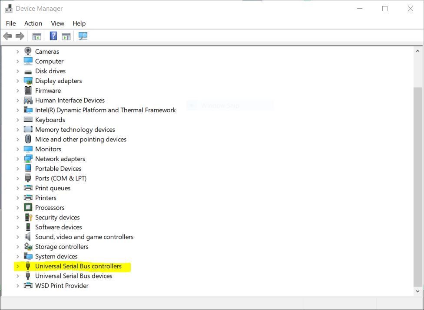Image resolution: width=424 pixels, height=310 pixels.
Task: Open the Help menu
Action: click(x=79, y=23)
